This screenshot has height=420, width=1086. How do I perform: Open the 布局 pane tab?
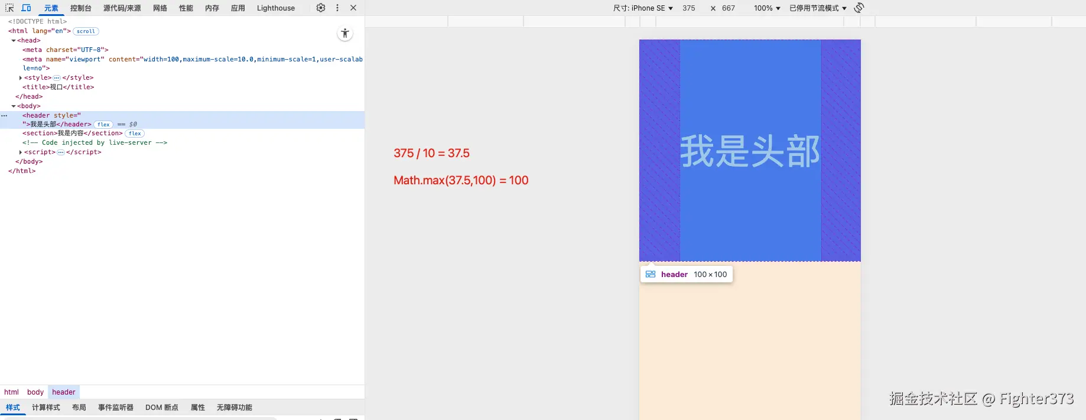79,408
